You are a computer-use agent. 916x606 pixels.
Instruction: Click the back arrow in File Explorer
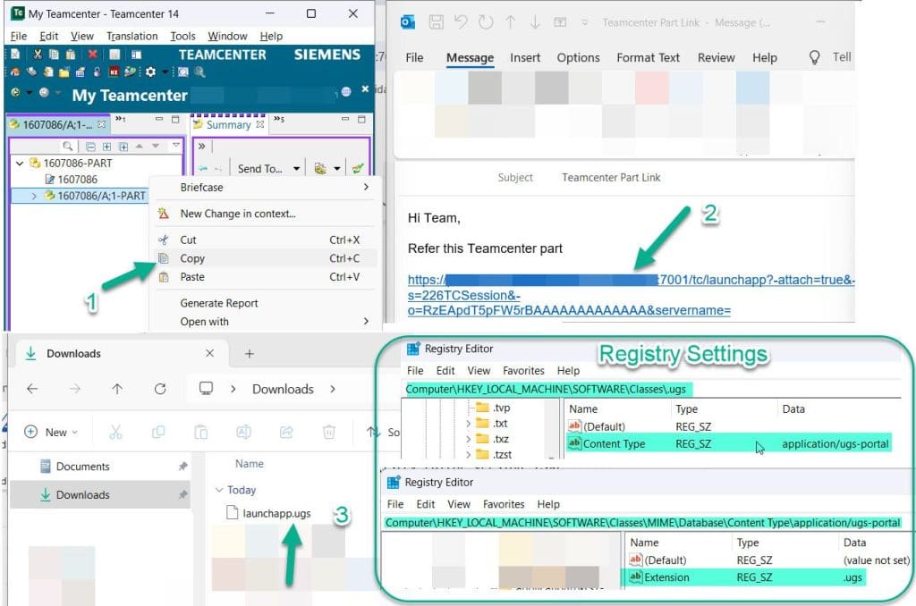pyautogui.click(x=32, y=389)
